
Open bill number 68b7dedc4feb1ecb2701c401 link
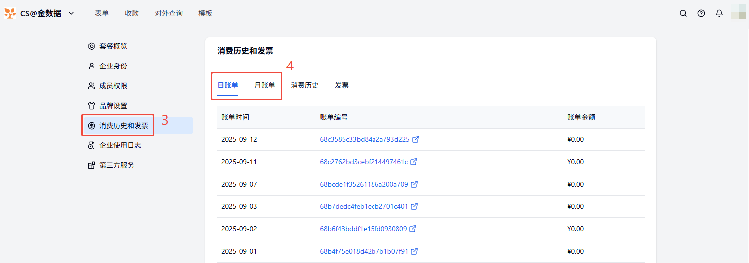pos(364,206)
